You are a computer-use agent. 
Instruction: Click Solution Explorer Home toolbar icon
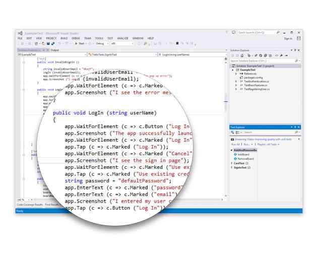tap(242, 55)
